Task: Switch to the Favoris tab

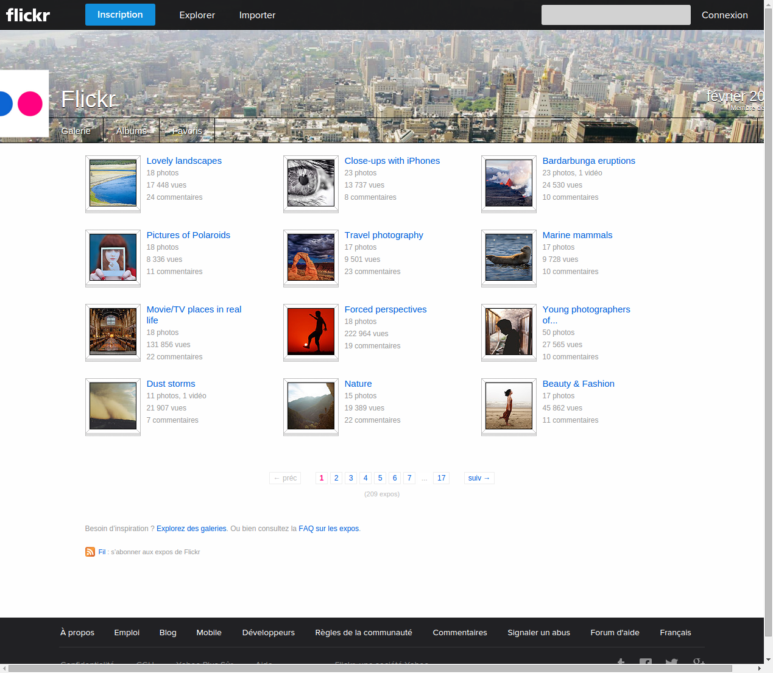Action: click(187, 131)
